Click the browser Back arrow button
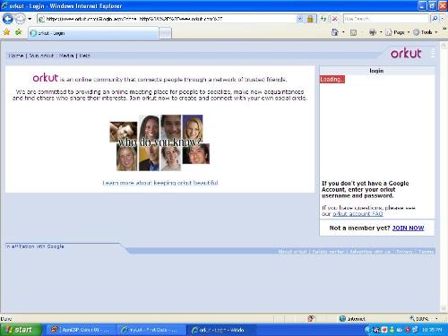The height and width of the screenshot is (336, 448). (x=8, y=19)
